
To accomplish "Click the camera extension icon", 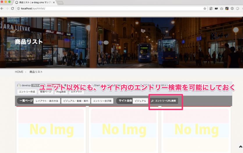I will tap(221, 8).
